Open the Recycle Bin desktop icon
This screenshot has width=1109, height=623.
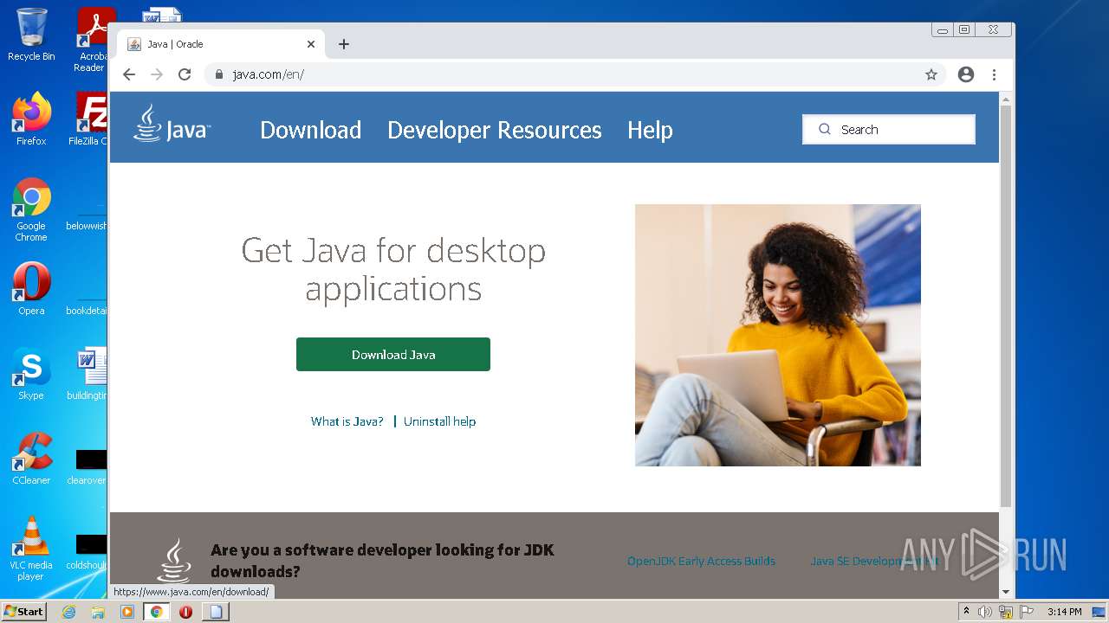(31, 35)
